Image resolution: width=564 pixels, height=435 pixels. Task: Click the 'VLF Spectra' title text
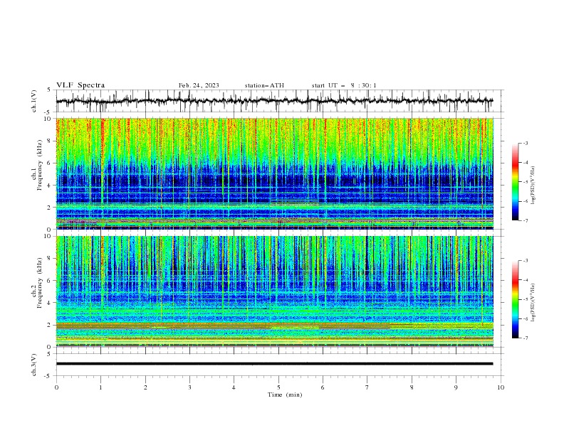point(80,85)
